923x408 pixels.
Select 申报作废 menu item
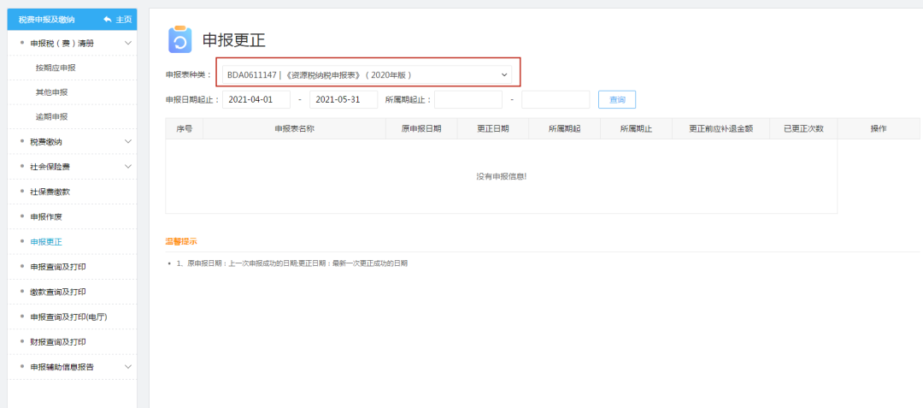tap(46, 216)
